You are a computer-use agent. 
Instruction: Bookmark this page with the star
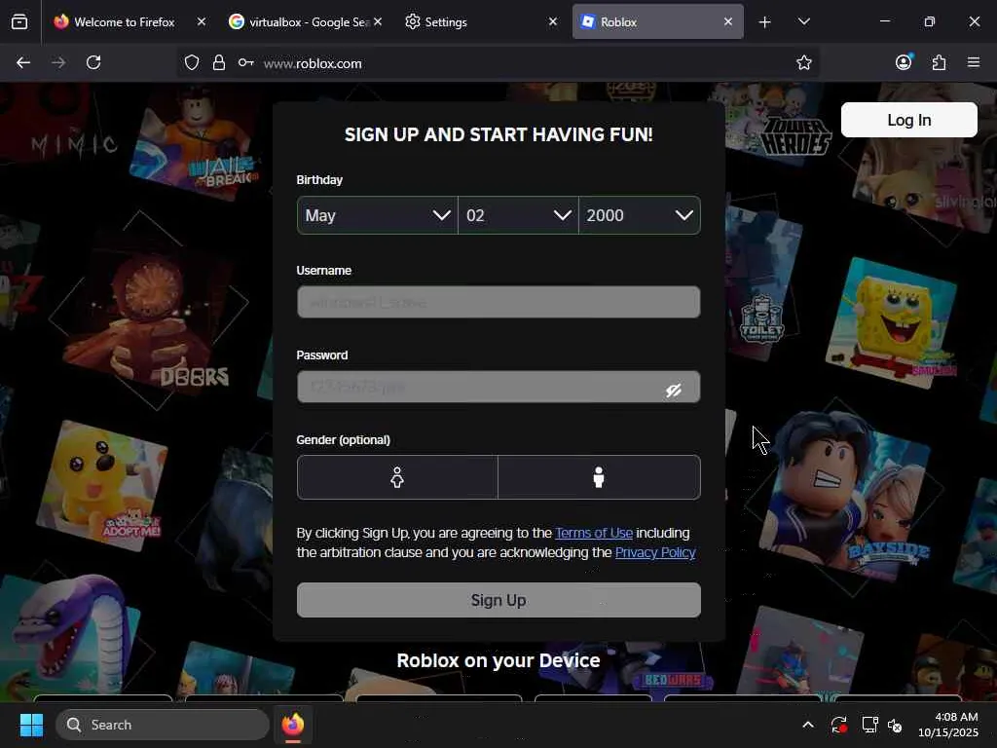coord(803,62)
